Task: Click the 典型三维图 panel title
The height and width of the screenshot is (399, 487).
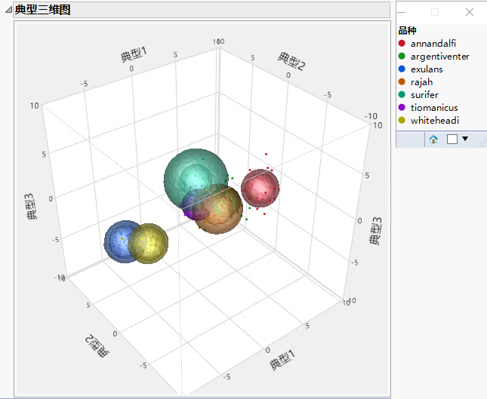Action: [x=43, y=10]
